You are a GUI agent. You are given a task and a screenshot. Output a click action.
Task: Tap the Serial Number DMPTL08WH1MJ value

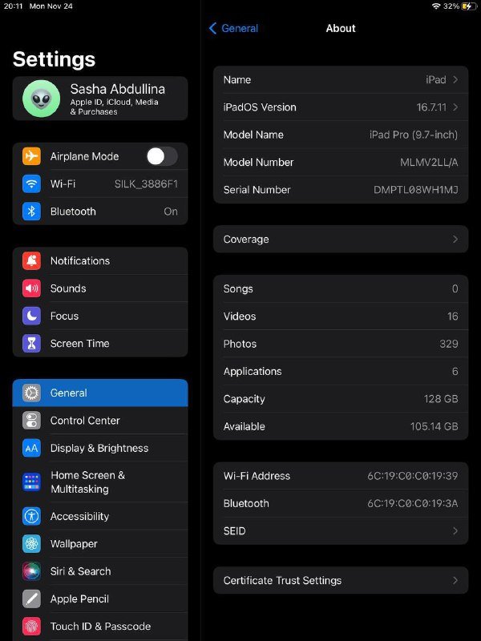coord(416,190)
